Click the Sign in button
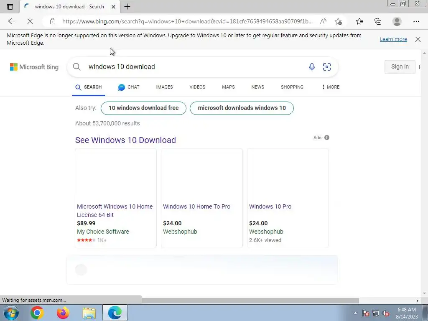The height and width of the screenshot is (321, 428). click(400, 66)
